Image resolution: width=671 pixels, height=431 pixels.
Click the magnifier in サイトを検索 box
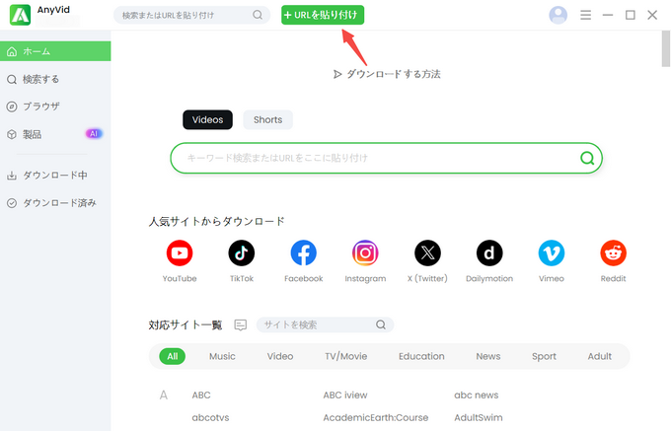[381, 324]
